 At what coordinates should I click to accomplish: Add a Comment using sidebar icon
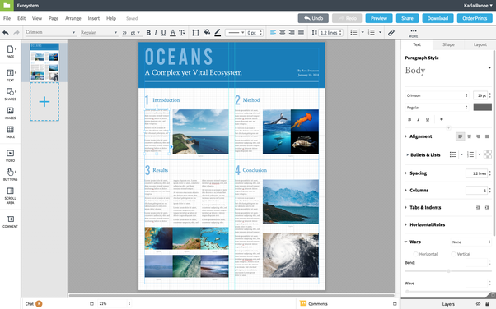[10, 222]
